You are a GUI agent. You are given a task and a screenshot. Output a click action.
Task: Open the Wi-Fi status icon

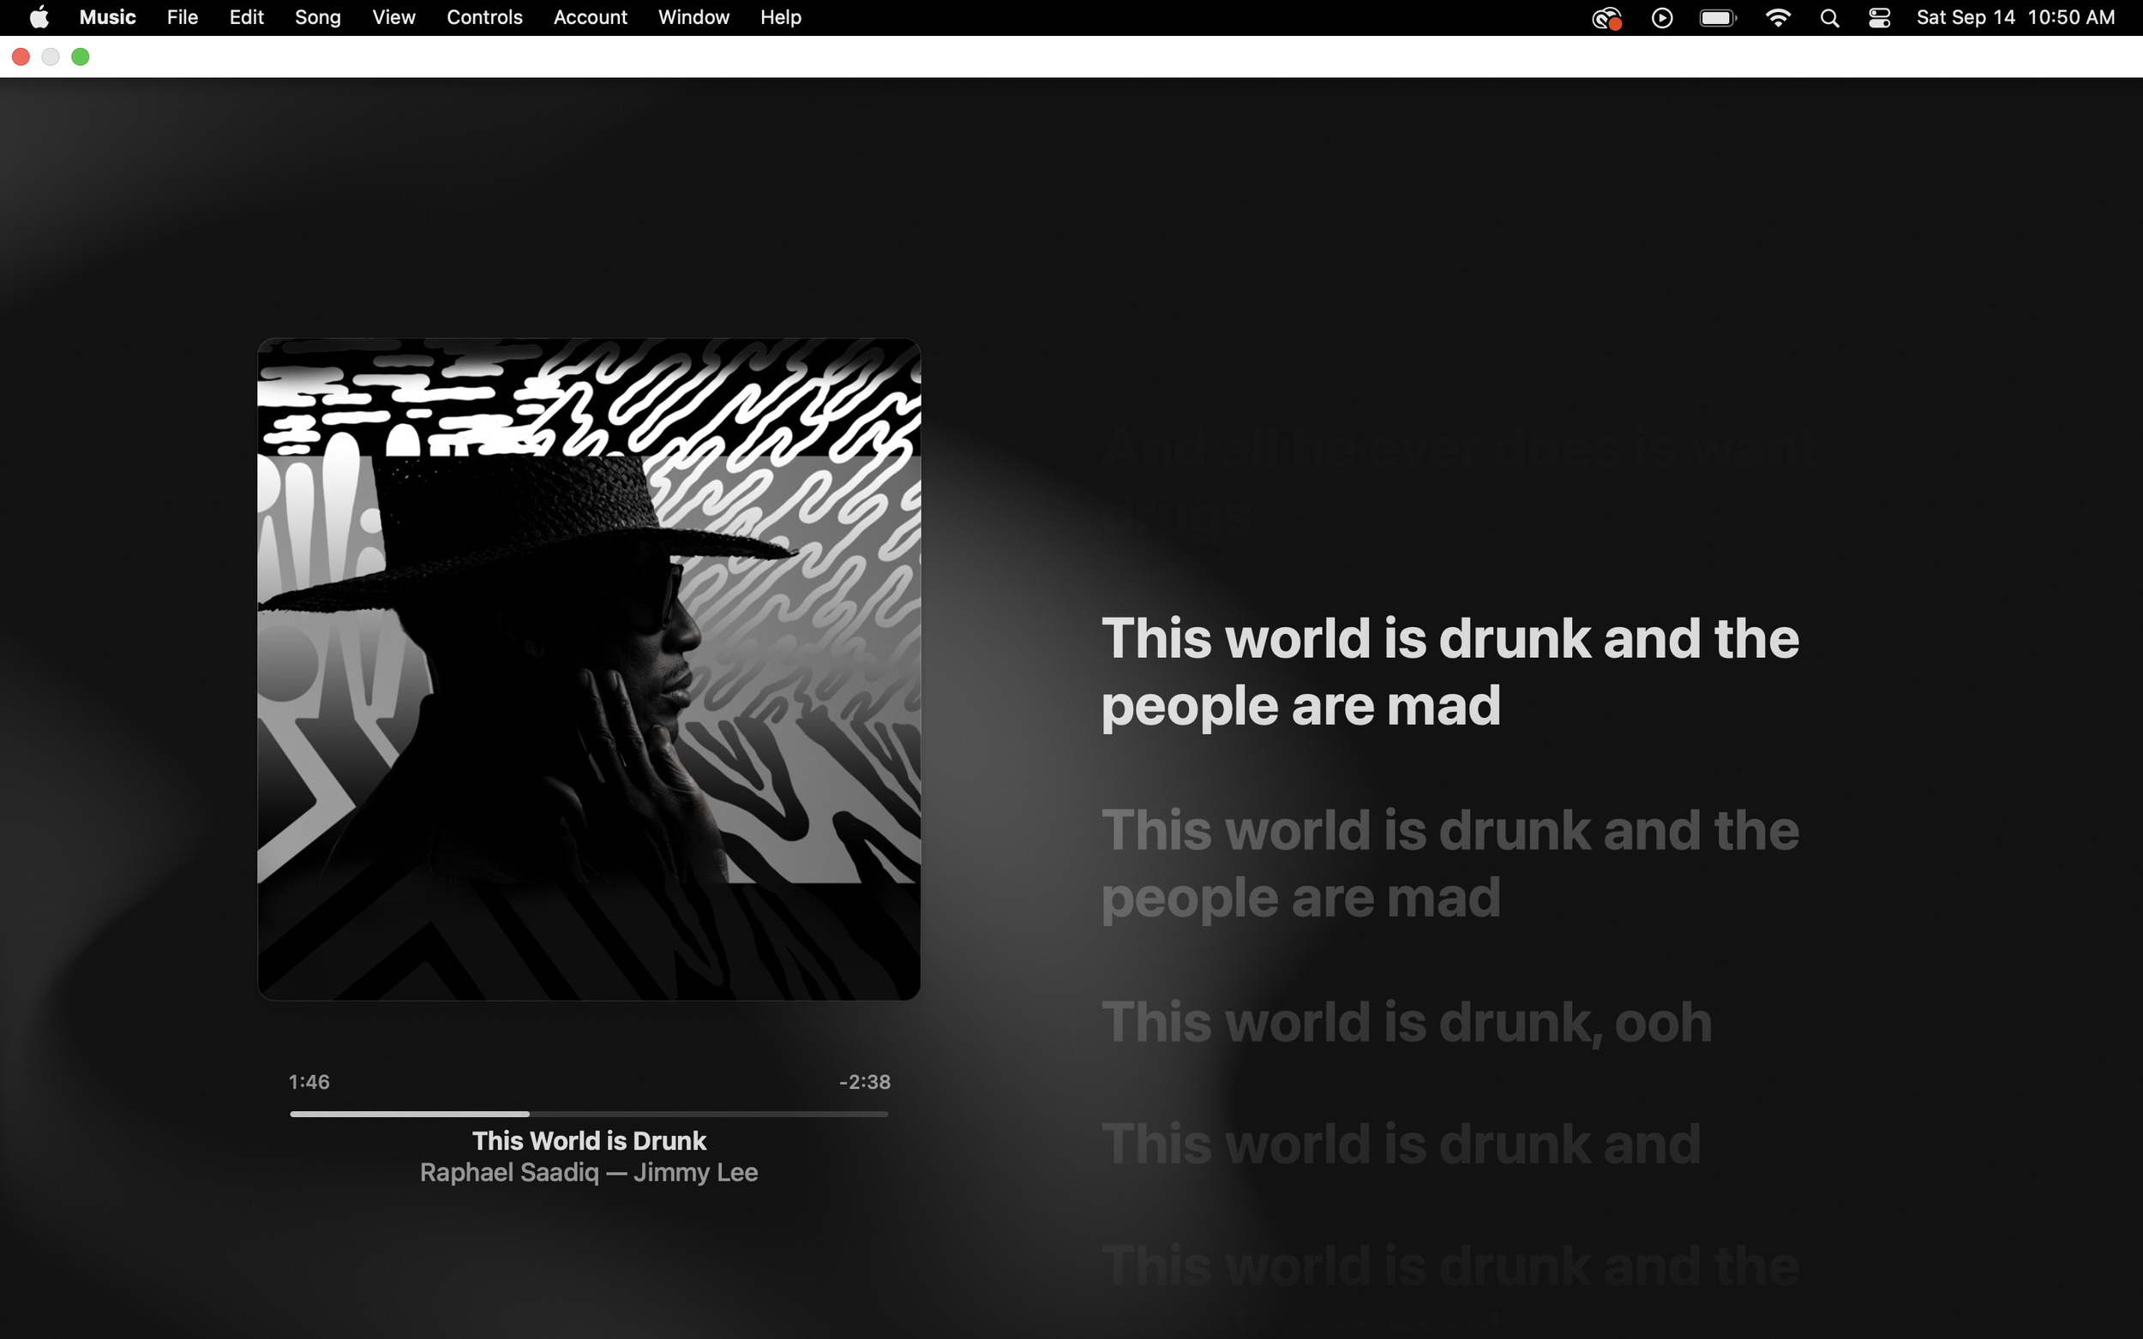[x=1777, y=18]
